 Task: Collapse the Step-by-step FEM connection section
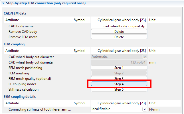[x=3, y=3]
